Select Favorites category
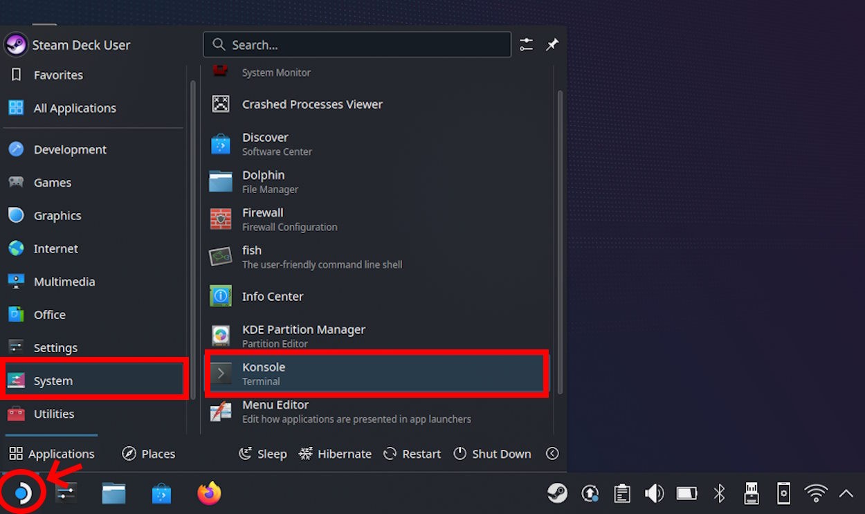Viewport: 865px width, 514px height. pos(93,75)
